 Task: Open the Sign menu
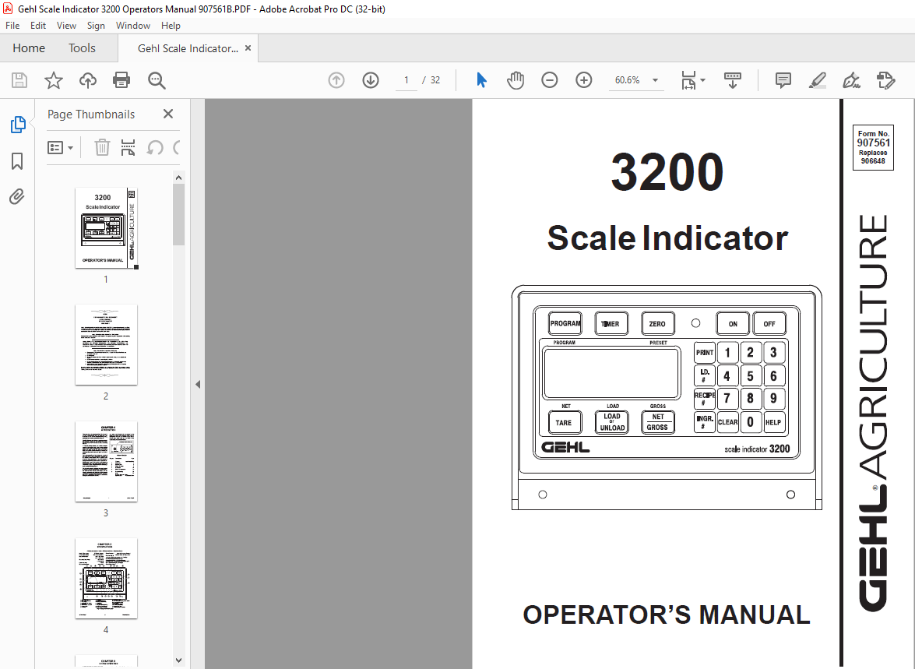point(96,26)
